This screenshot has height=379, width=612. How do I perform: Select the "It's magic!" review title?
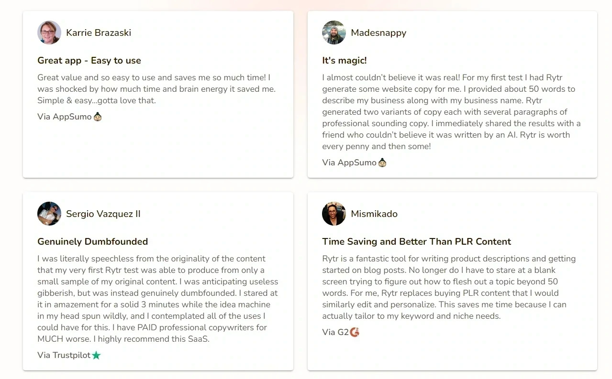pyautogui.click(x=345, y=61)
